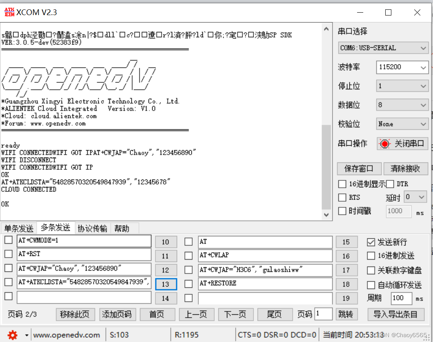This screenshot has width=433, height=342.
Task: Click the 移除此页 remove page button
Action: 75,314
